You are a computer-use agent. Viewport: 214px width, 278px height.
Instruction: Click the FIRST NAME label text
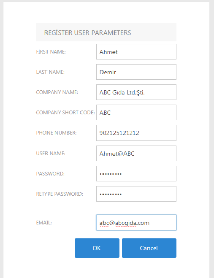51,52
